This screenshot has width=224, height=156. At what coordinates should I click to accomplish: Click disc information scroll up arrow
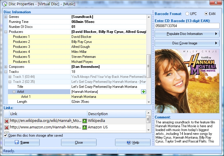pos(148,17)
